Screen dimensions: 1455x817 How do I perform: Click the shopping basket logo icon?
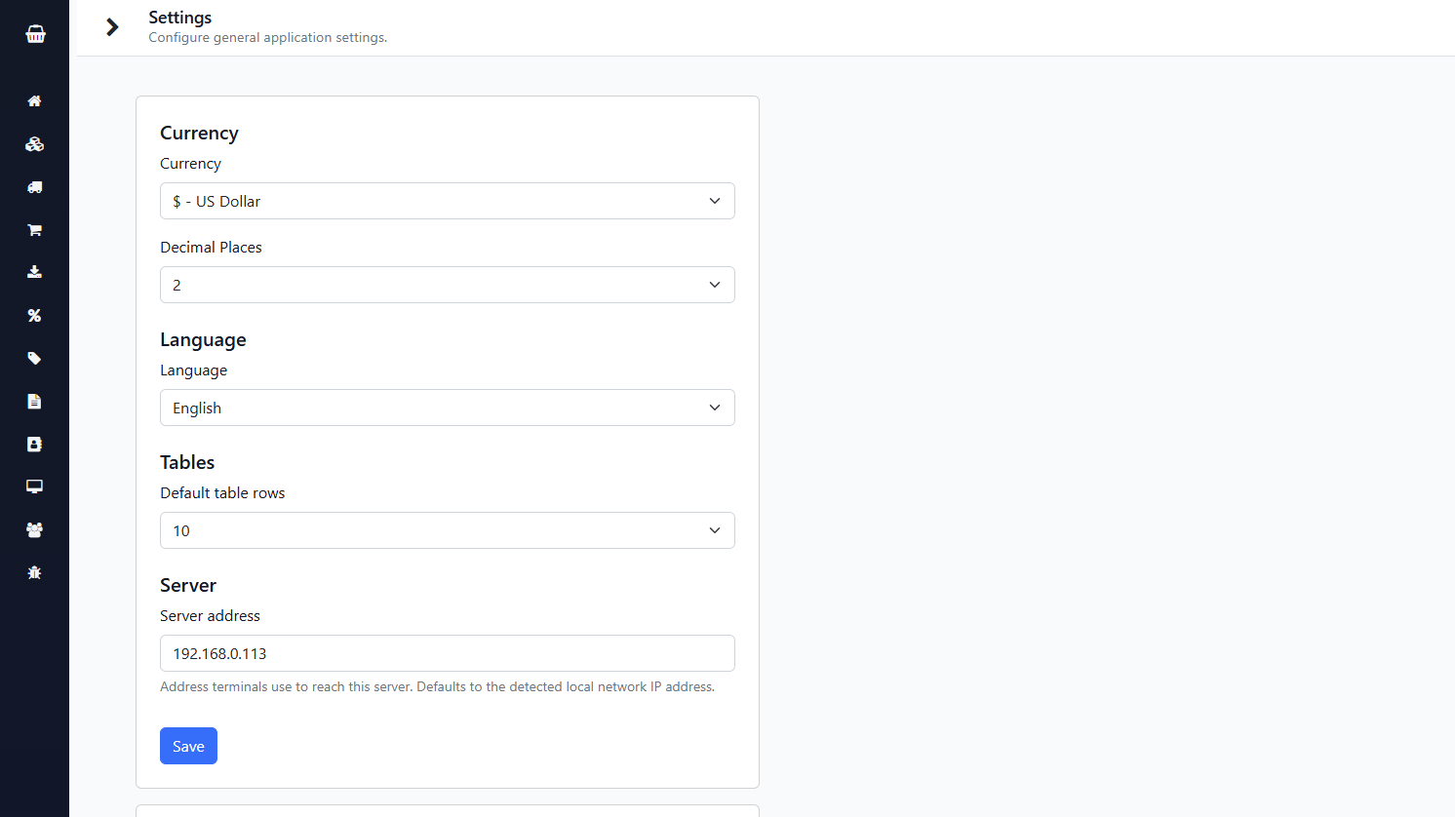point(35,34)
